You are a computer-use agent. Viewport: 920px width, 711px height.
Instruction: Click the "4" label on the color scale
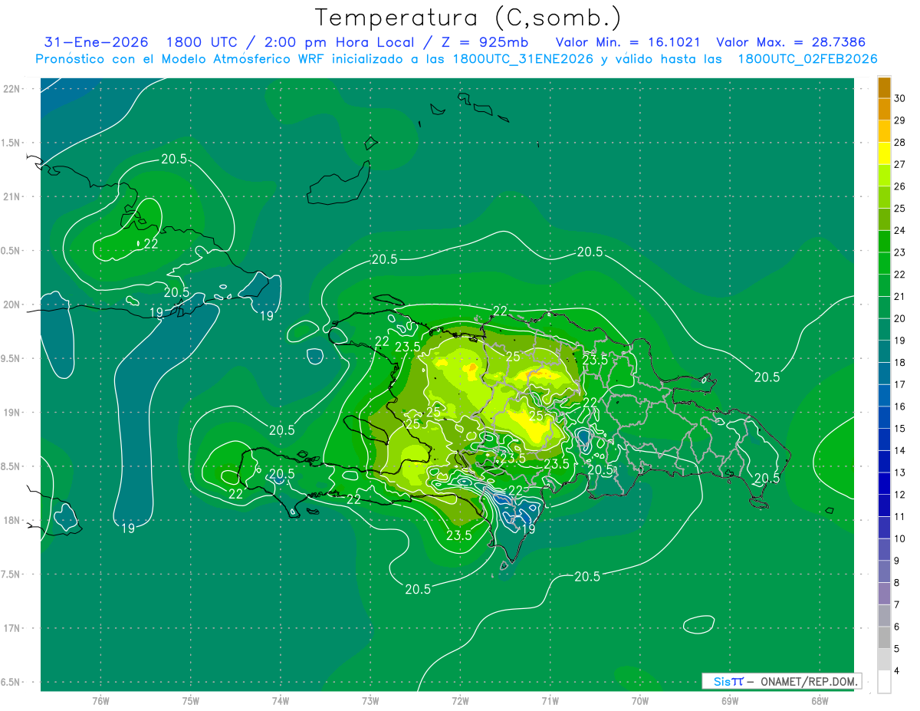899,670
